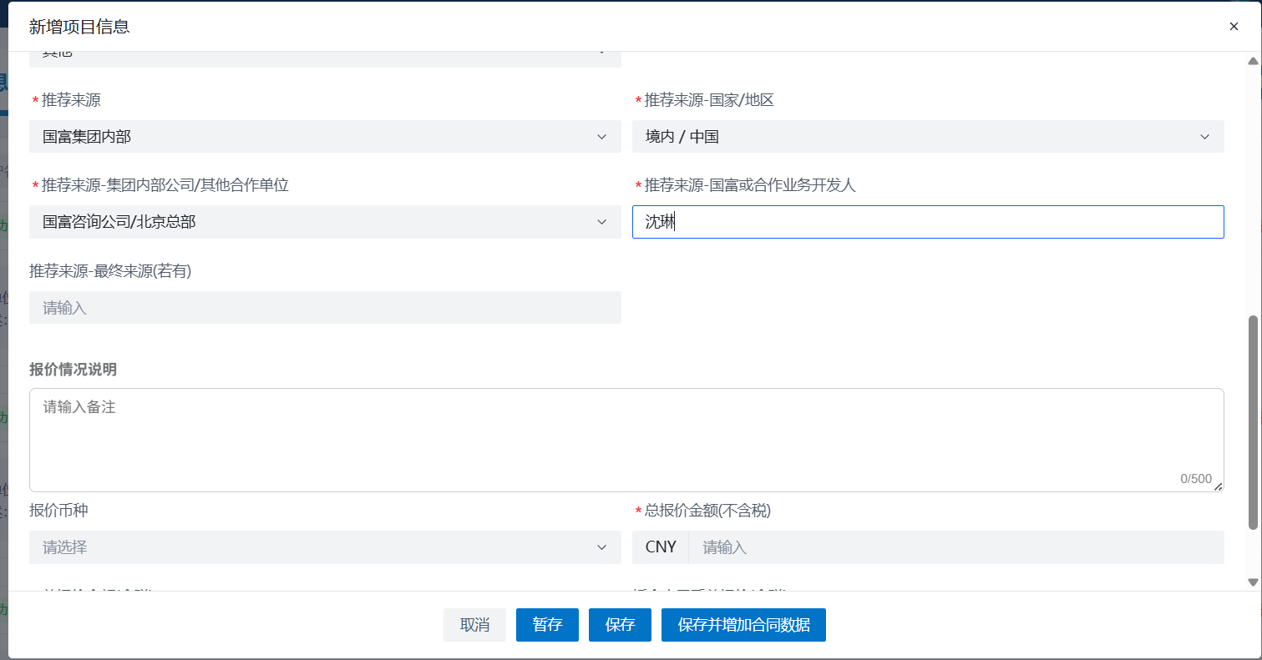Image resolution: width=1262 pixels, height=660 pixels.
Task: Click the 0/500 character counter
Action: (1196, 479)
